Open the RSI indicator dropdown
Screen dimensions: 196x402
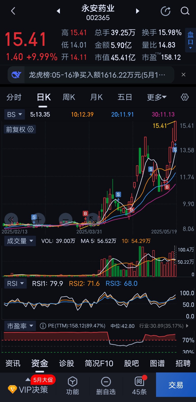point(16,283)
